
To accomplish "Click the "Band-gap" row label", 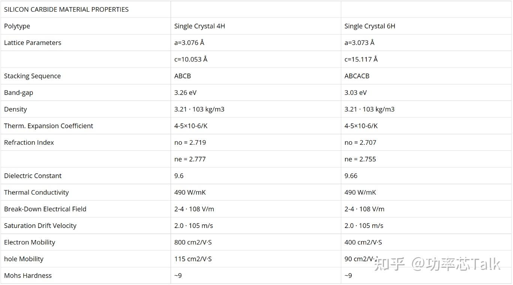I will click(x=18, y=92).
